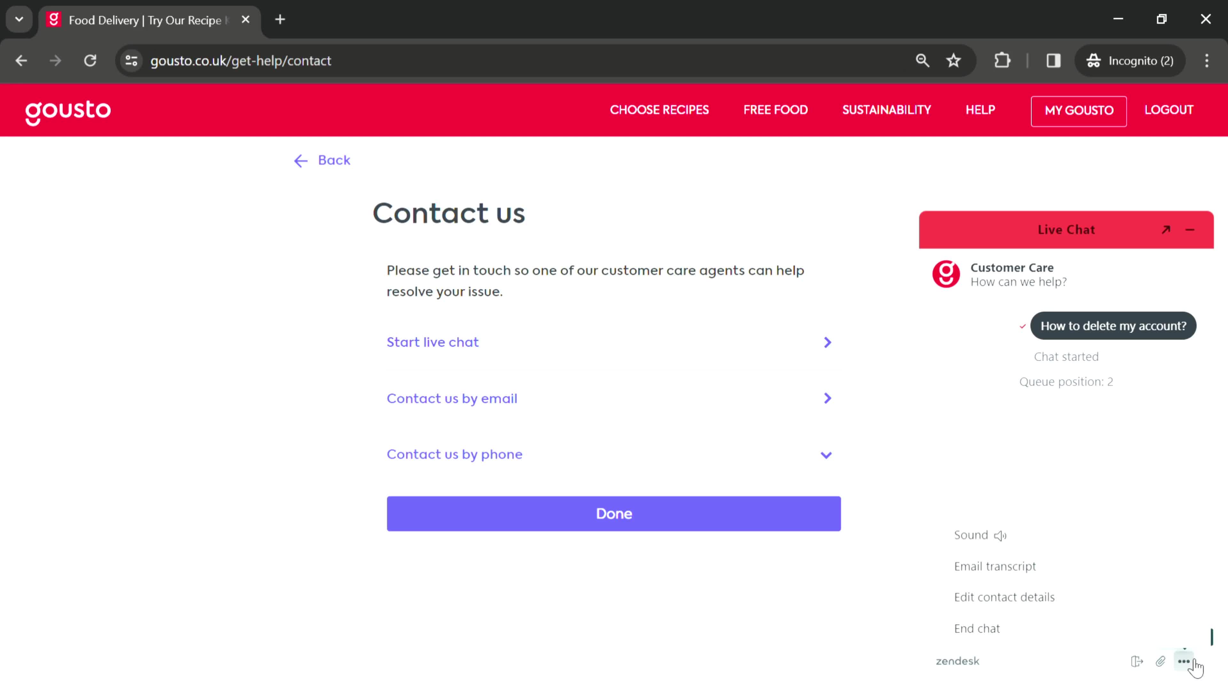Click the Gousto home logo icon
The image size is (1228, 691).
click(67, 110)
